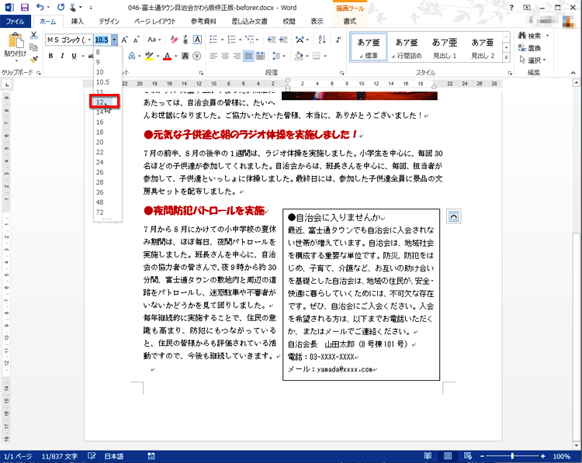The width and height of the screenshot is (582, 463).
Task: Expand the Styles gallery more button
Action: 506,58
